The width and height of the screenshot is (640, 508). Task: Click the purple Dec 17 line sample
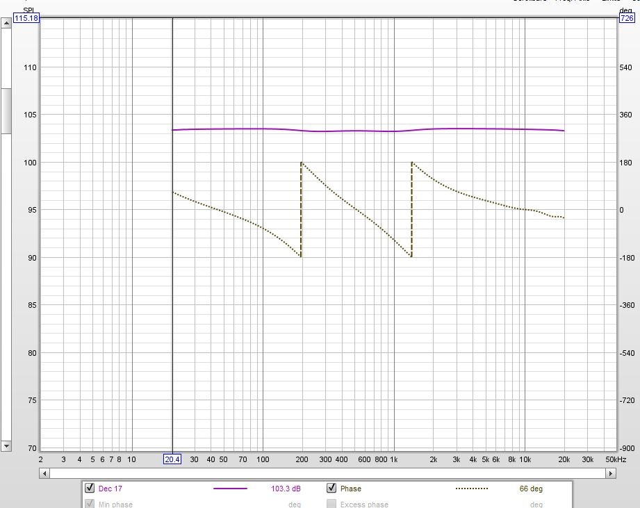pos(230,489)
